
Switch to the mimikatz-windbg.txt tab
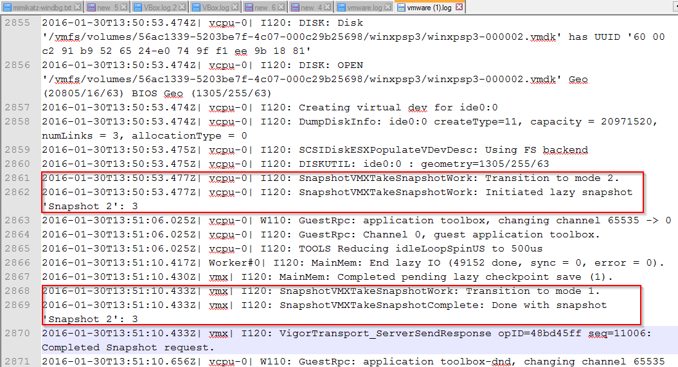click(41, 8)
